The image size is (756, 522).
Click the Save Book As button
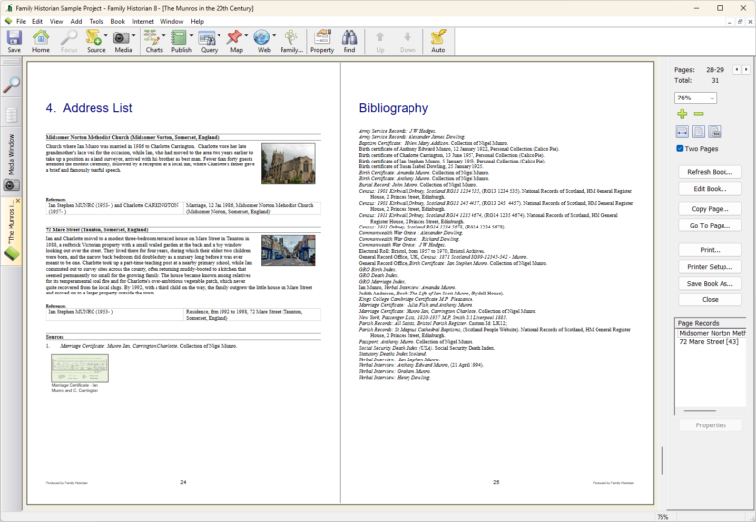710,284
